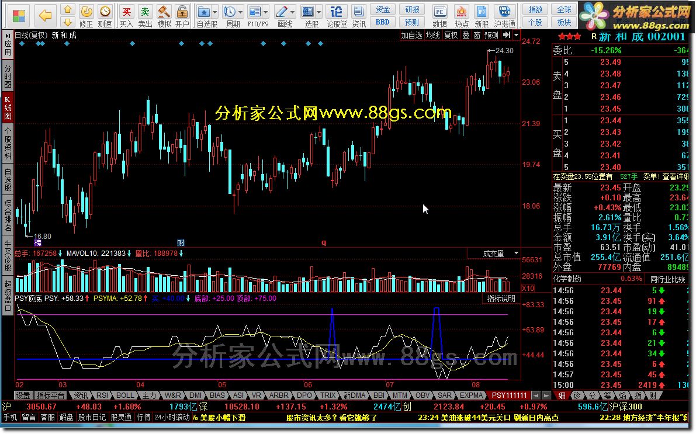The width and height of the screenshot is (696, 434).
Task: Click the 指数 index button
Action: (535, 9)
